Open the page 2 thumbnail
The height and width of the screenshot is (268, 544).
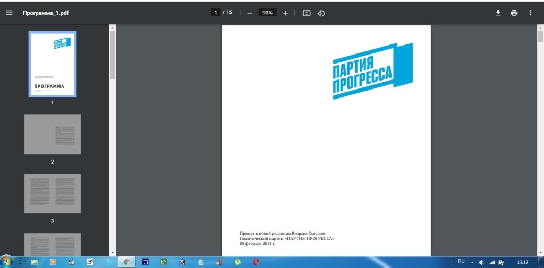tap(53, 135)
